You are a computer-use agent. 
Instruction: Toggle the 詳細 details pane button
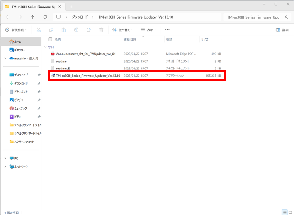point(282,30)
